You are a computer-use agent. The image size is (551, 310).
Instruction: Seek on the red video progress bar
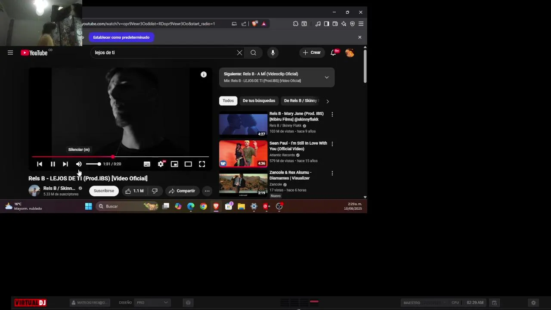[x=121, y=157]
